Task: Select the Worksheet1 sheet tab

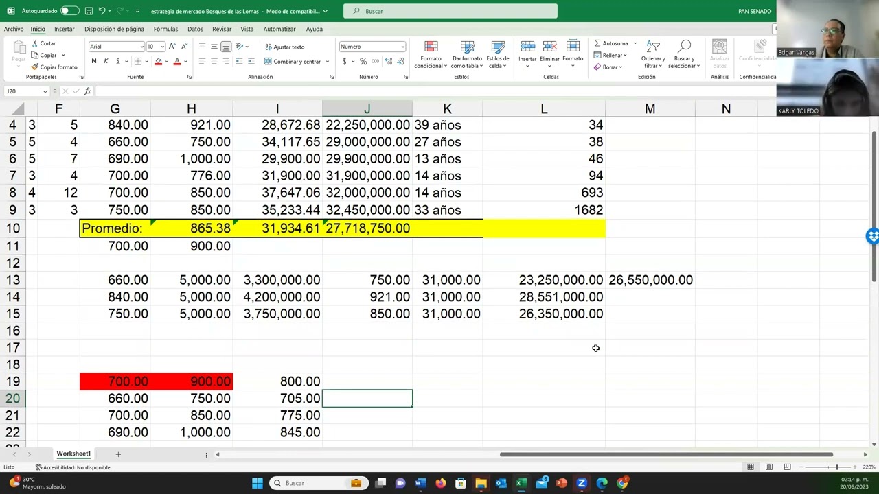Action: [x=73, y=454]
